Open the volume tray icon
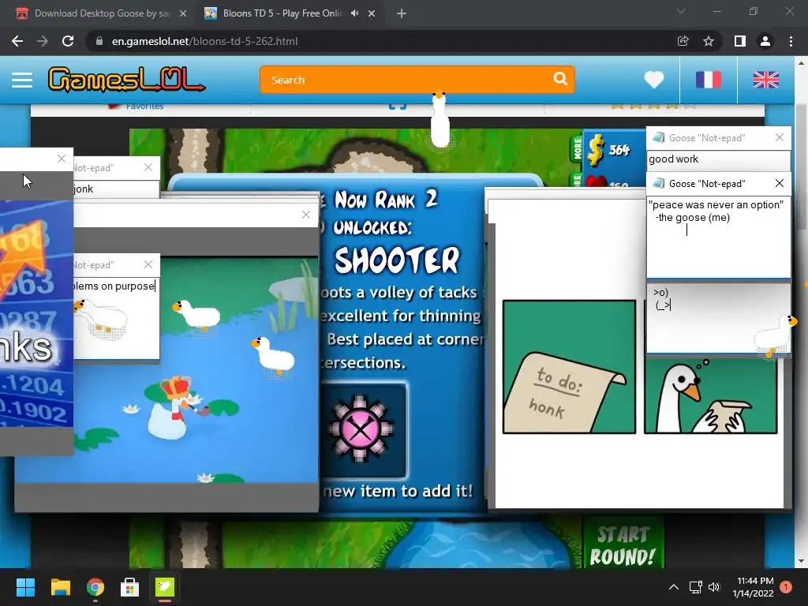The height and width of the screenshot is (606, 808). click(x=713, y=587)
